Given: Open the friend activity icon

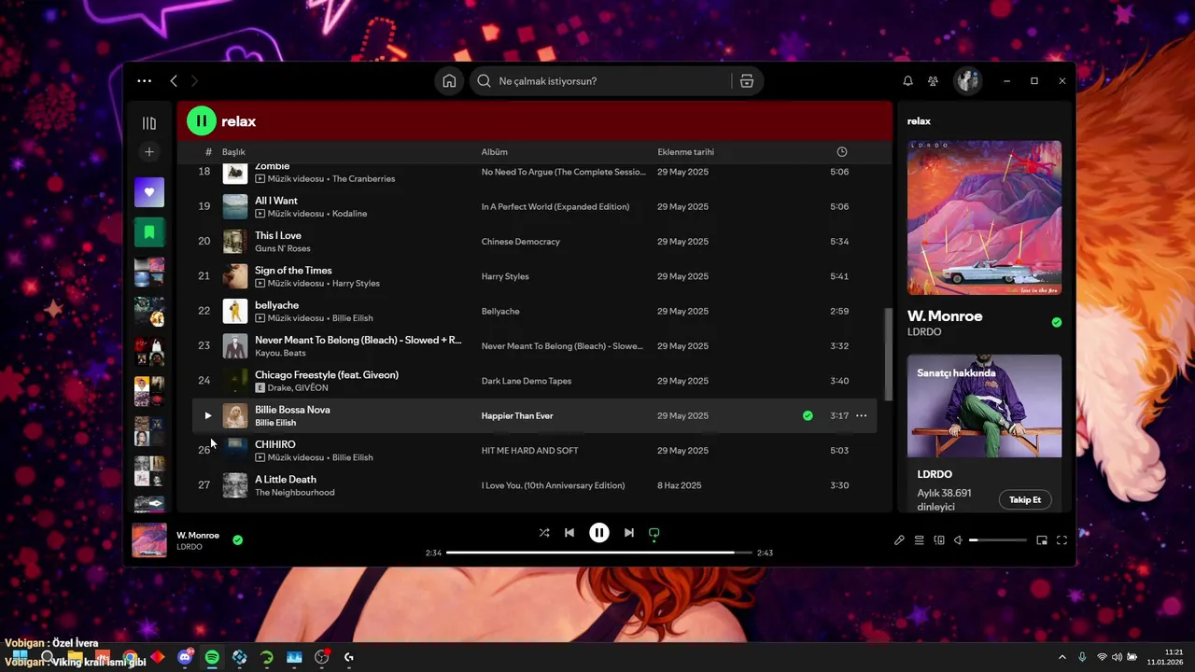Looking at the screenshot, I should click(933, 81).
